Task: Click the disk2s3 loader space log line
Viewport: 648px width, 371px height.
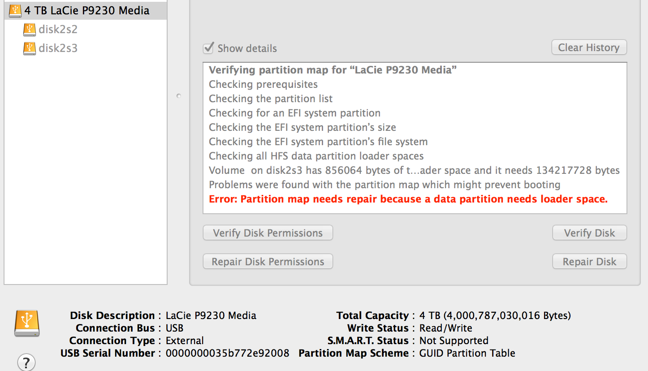Action: (414, 171)
